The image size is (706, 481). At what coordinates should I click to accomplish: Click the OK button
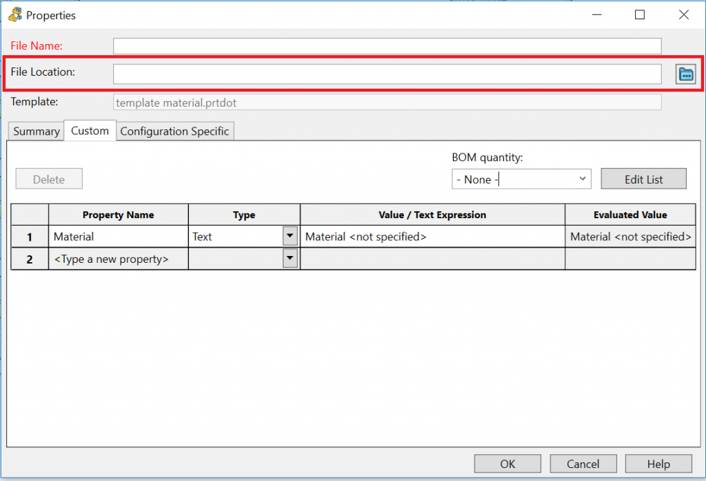click(507, 464)
